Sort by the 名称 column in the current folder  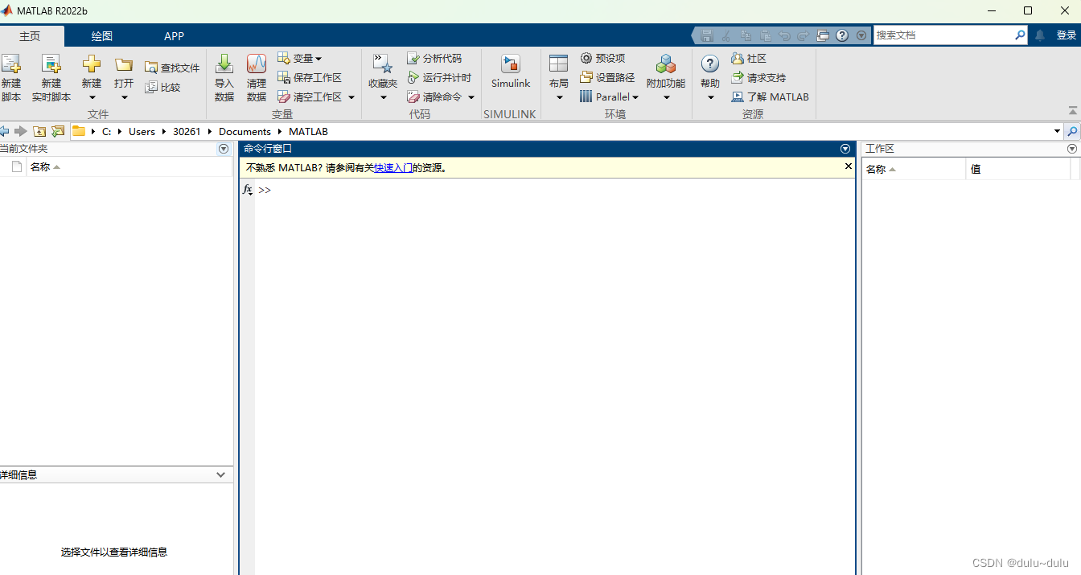[x=129, y=167]
